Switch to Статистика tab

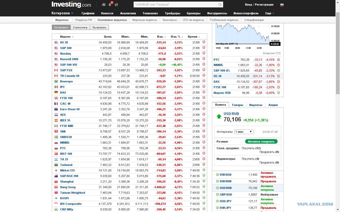(x=80, y=27)
